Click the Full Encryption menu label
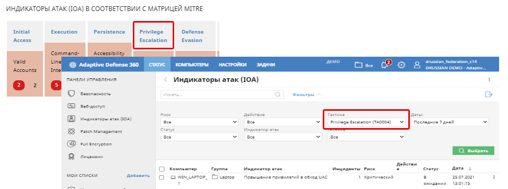 (96, 144)
